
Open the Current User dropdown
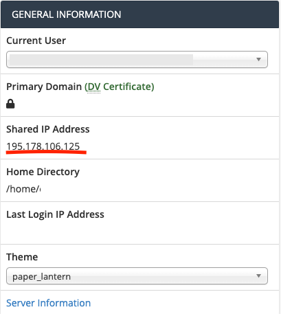pos(137,60)
